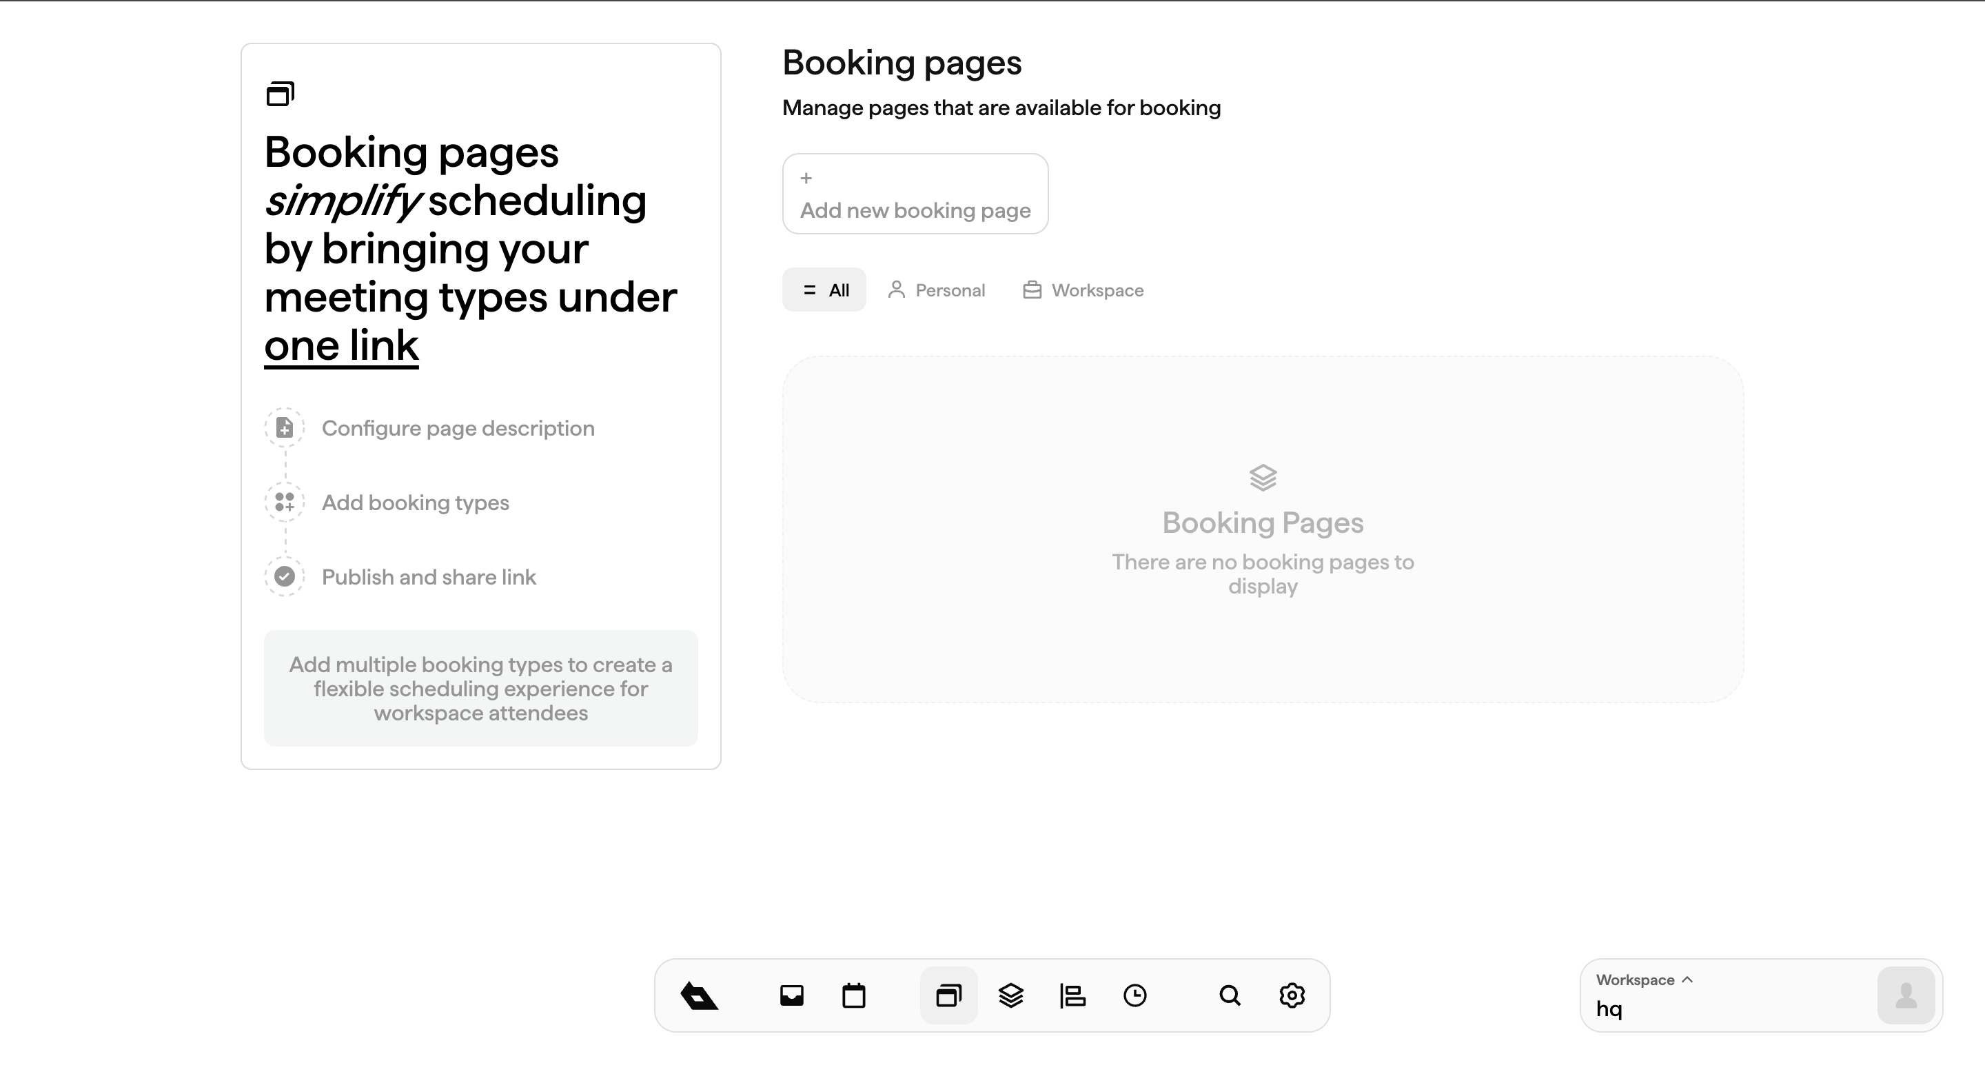Switch to the Personal filter tab
Viewport: 1985px width, 1074px height.
coord(936,290)
